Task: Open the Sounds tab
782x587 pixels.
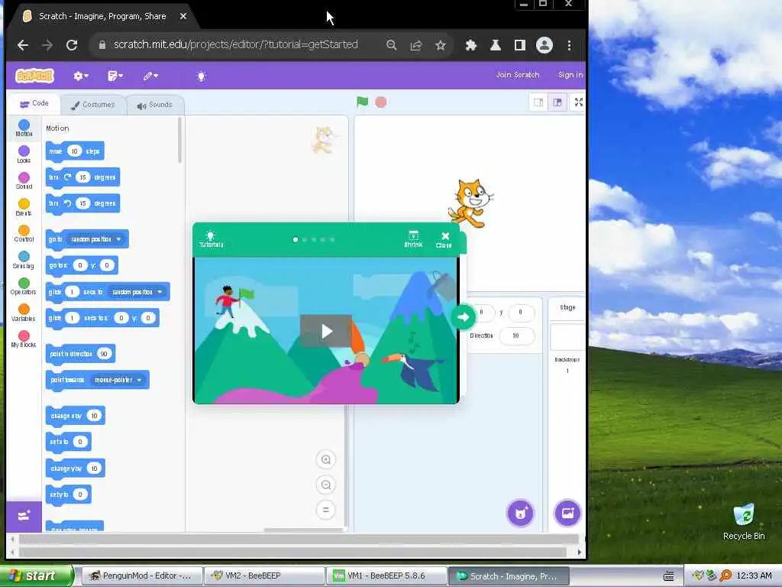Action: (x=155, y=105)
